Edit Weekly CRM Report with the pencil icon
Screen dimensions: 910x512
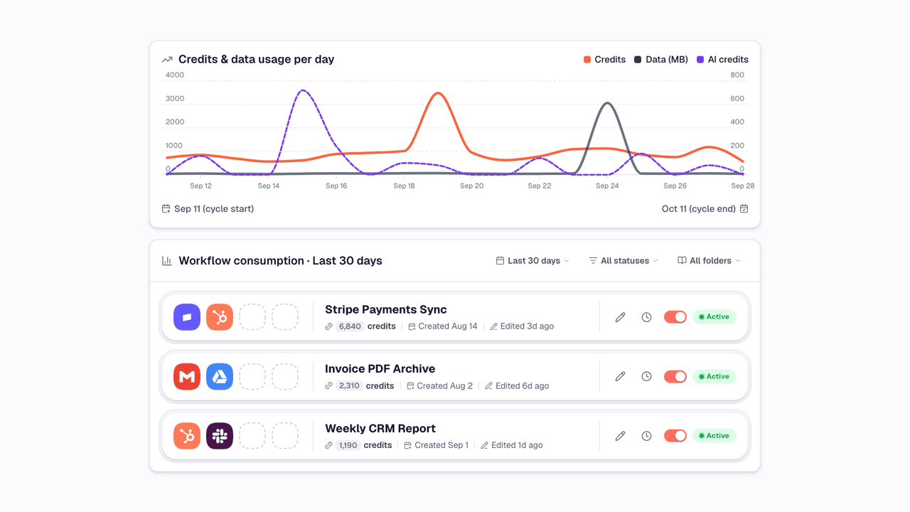point(620,436)
